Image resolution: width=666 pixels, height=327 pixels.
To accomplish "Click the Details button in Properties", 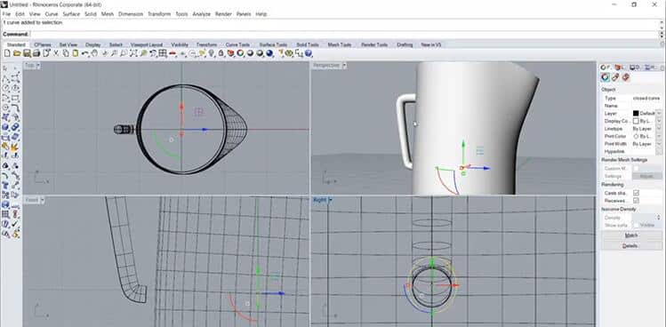I will point(631,246).
